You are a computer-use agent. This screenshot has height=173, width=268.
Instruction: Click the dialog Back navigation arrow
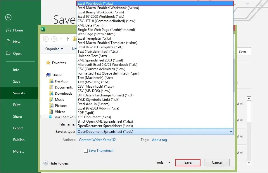click(x=46, y=39)
